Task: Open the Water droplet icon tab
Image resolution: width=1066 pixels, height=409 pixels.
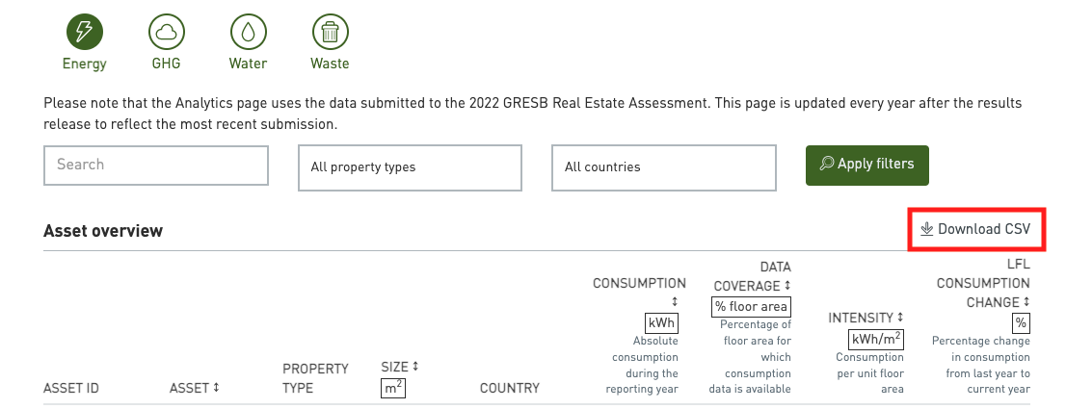Action: [248, 31]
